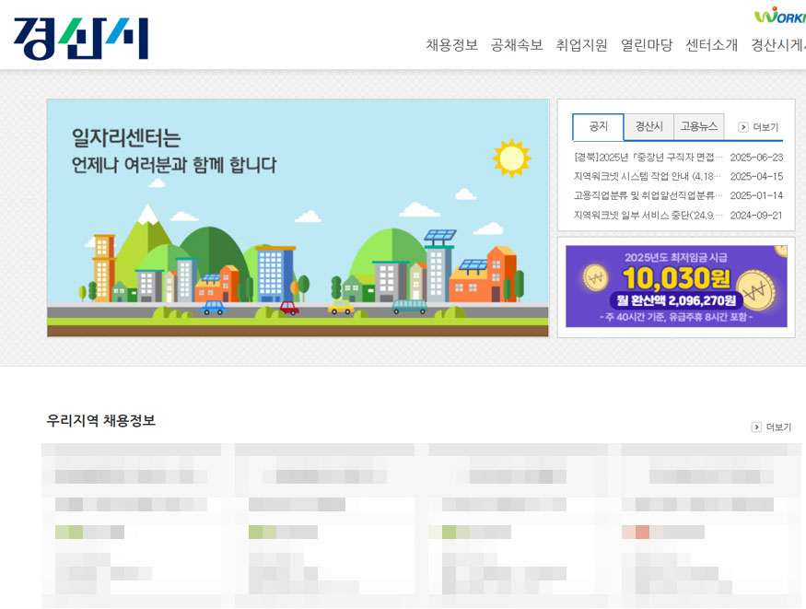Click the 2025 minimum wage 10,030원 banner
806x609 pixels.
(677, 284)
